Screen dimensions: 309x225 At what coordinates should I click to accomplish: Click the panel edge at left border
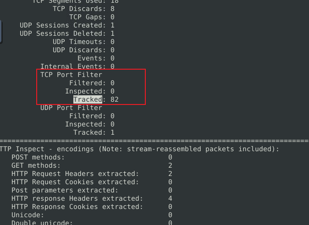[1, 31]
